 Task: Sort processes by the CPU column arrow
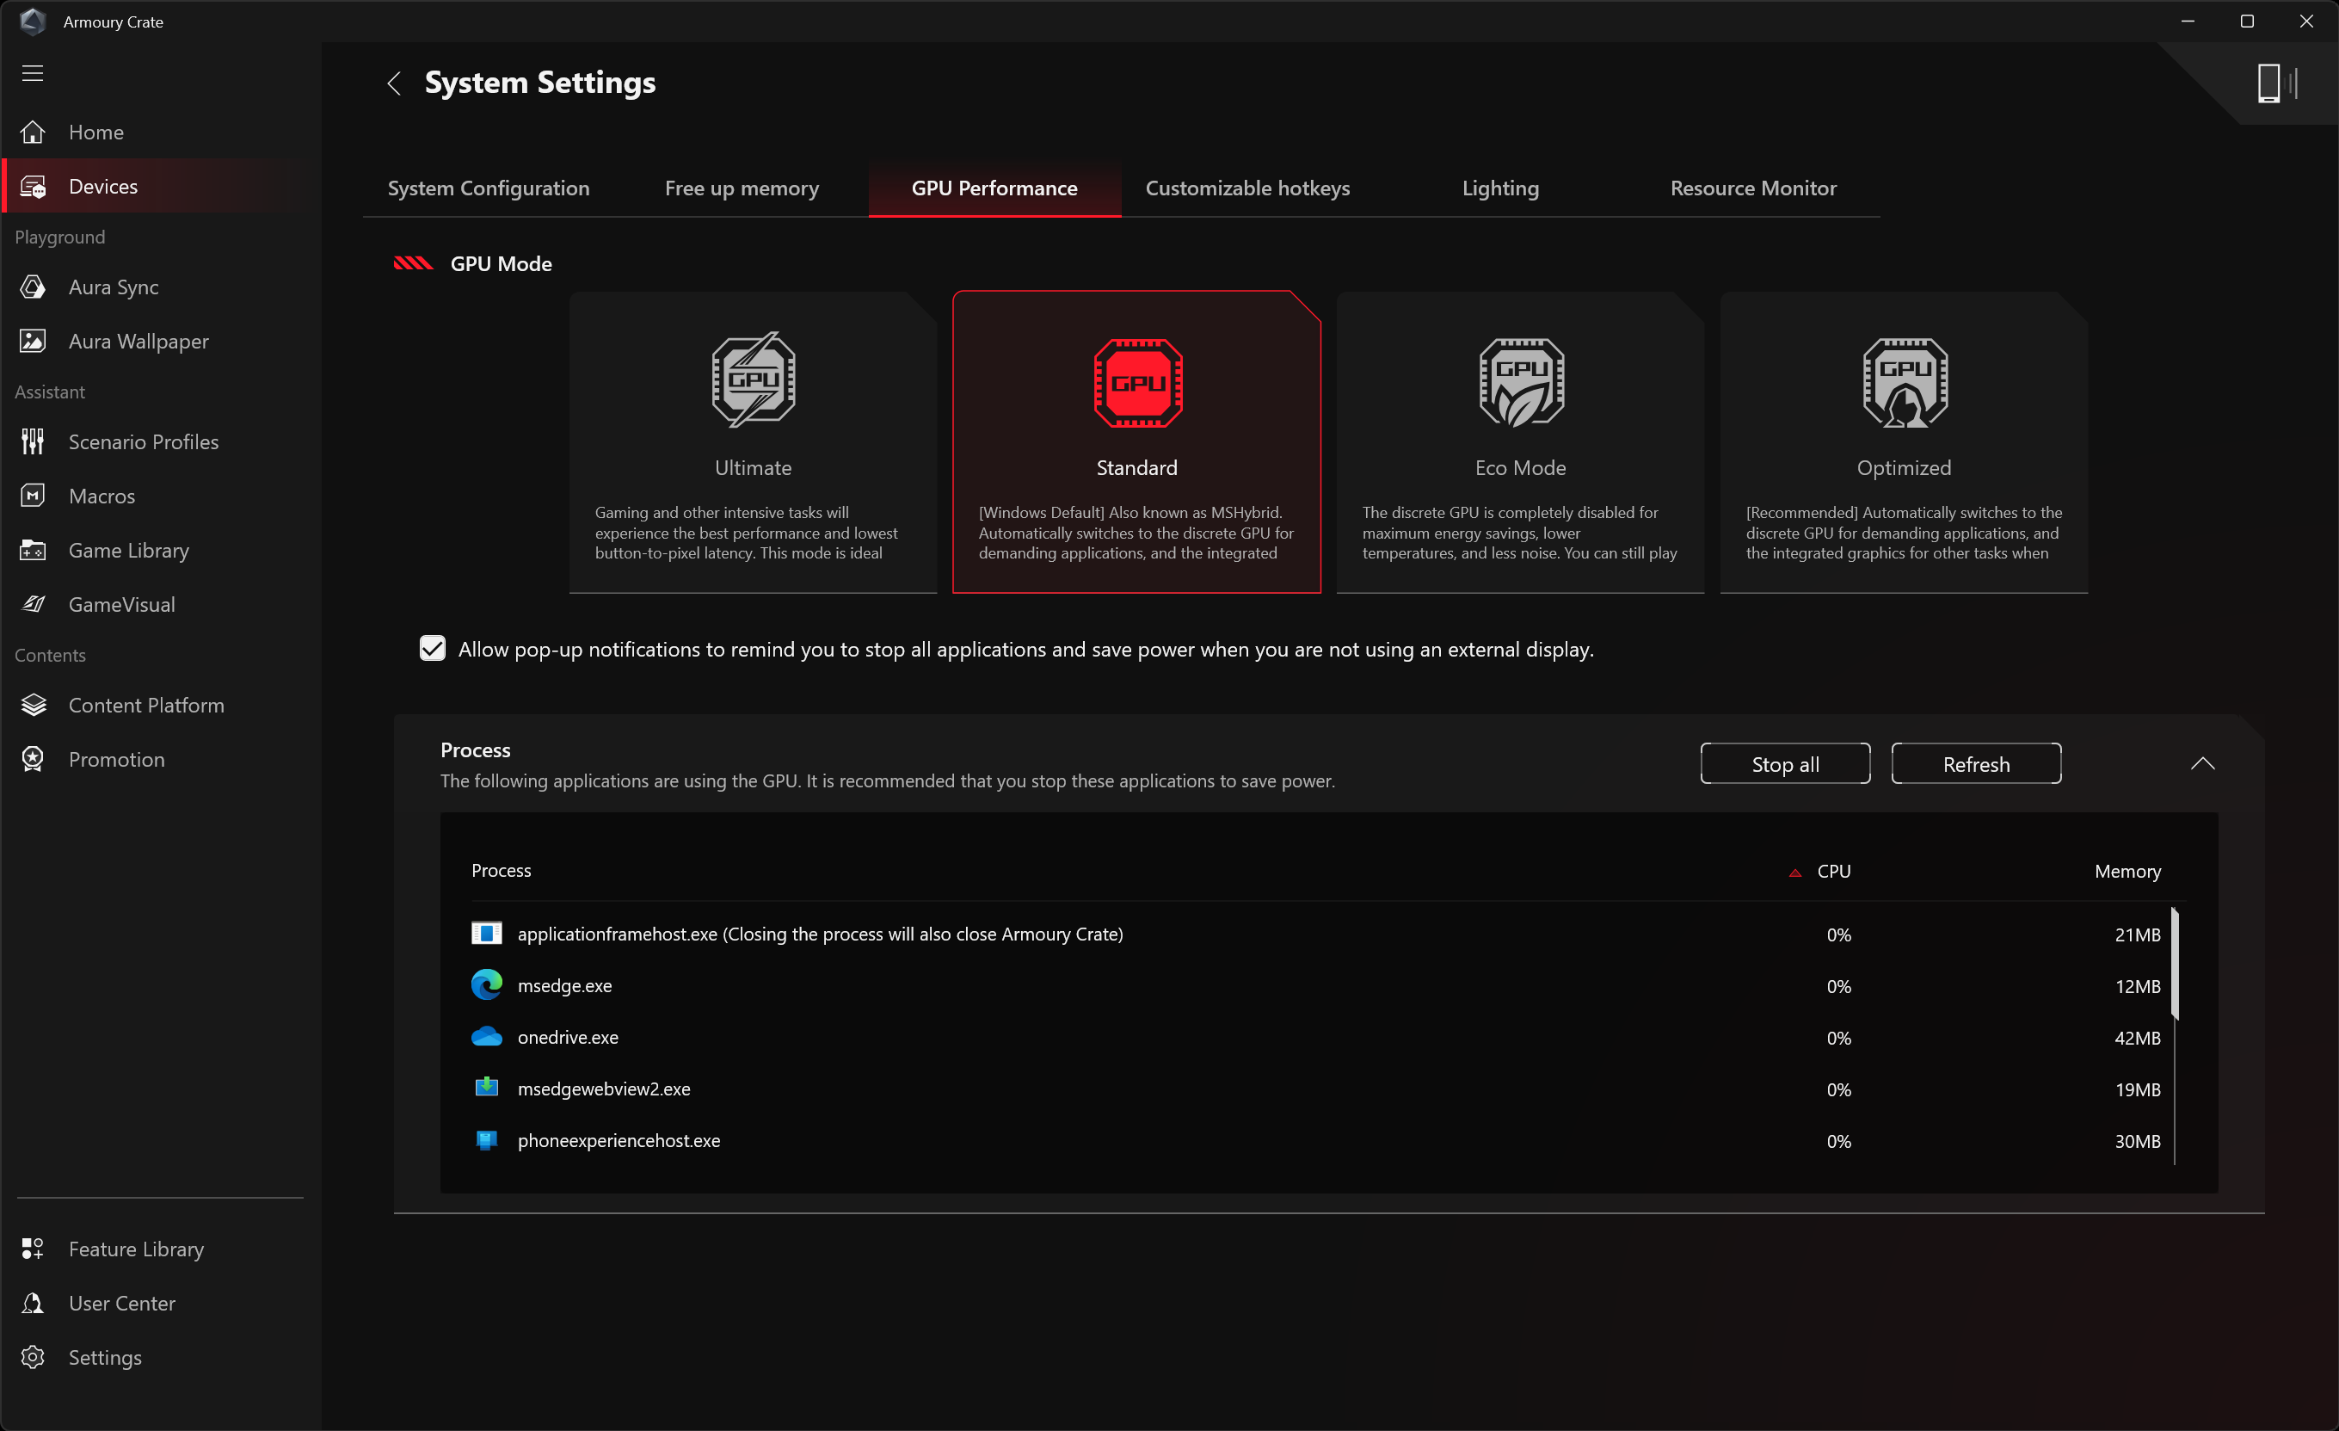tap(1794, 872)
